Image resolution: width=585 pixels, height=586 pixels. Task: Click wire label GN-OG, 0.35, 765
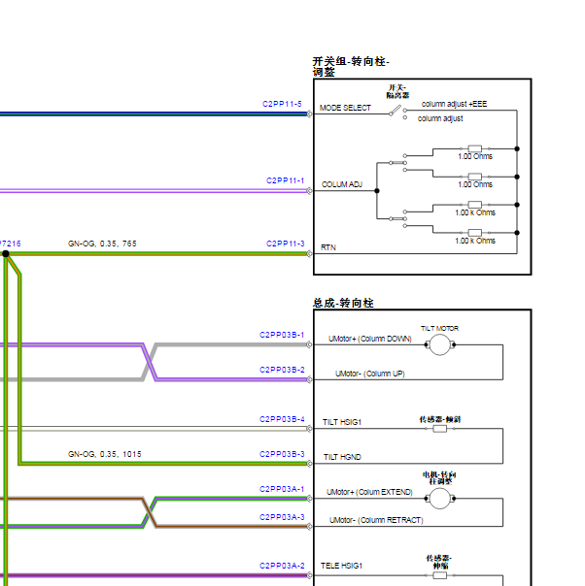pos(102,244)
